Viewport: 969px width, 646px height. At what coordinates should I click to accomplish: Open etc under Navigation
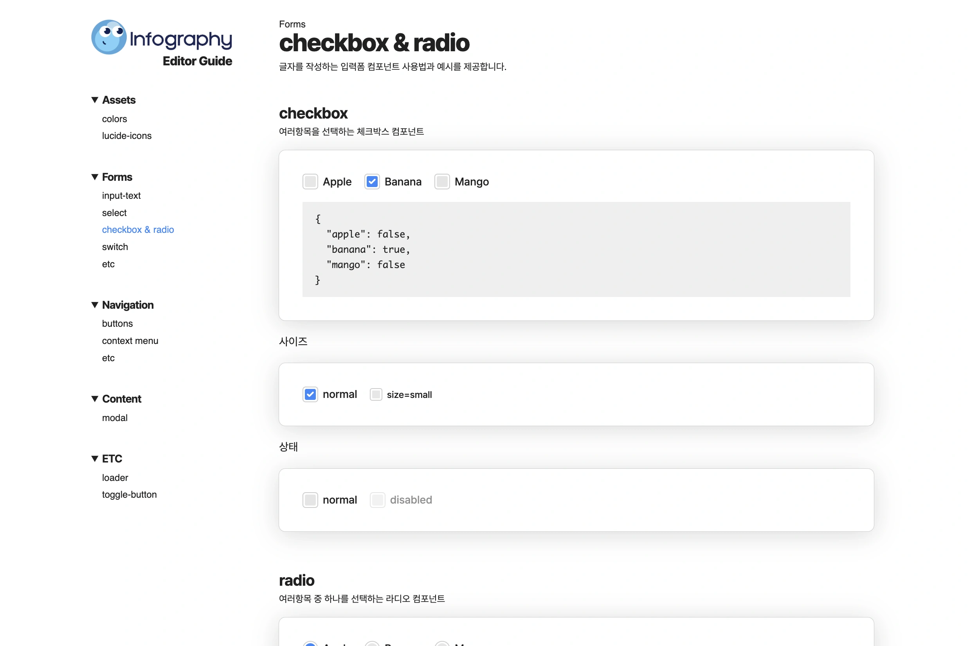(108, 358)
